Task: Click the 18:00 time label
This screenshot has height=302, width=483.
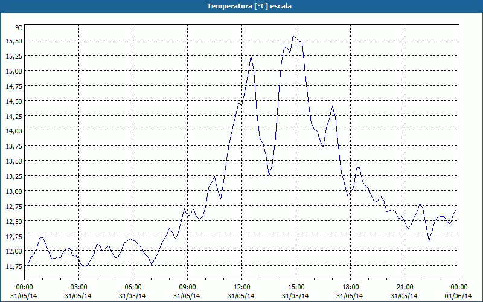Action: point(351,288)
